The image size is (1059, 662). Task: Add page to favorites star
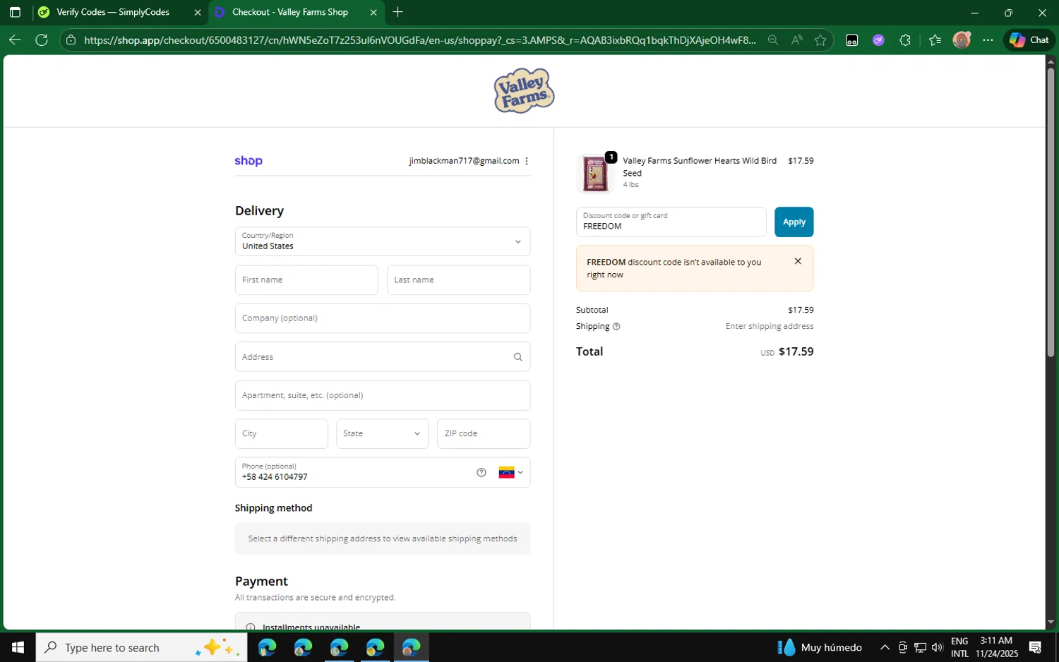pos(820,40)
